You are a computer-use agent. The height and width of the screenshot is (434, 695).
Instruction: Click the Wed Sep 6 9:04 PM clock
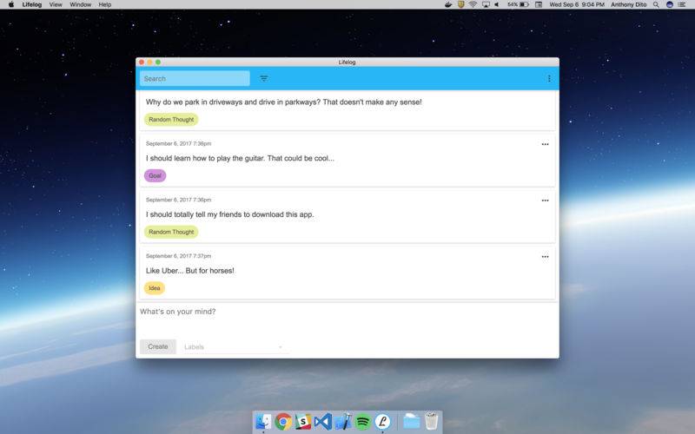click(x=577, y=4)
